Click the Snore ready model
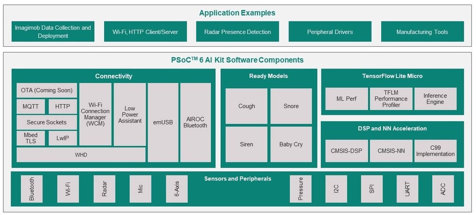 291,106
